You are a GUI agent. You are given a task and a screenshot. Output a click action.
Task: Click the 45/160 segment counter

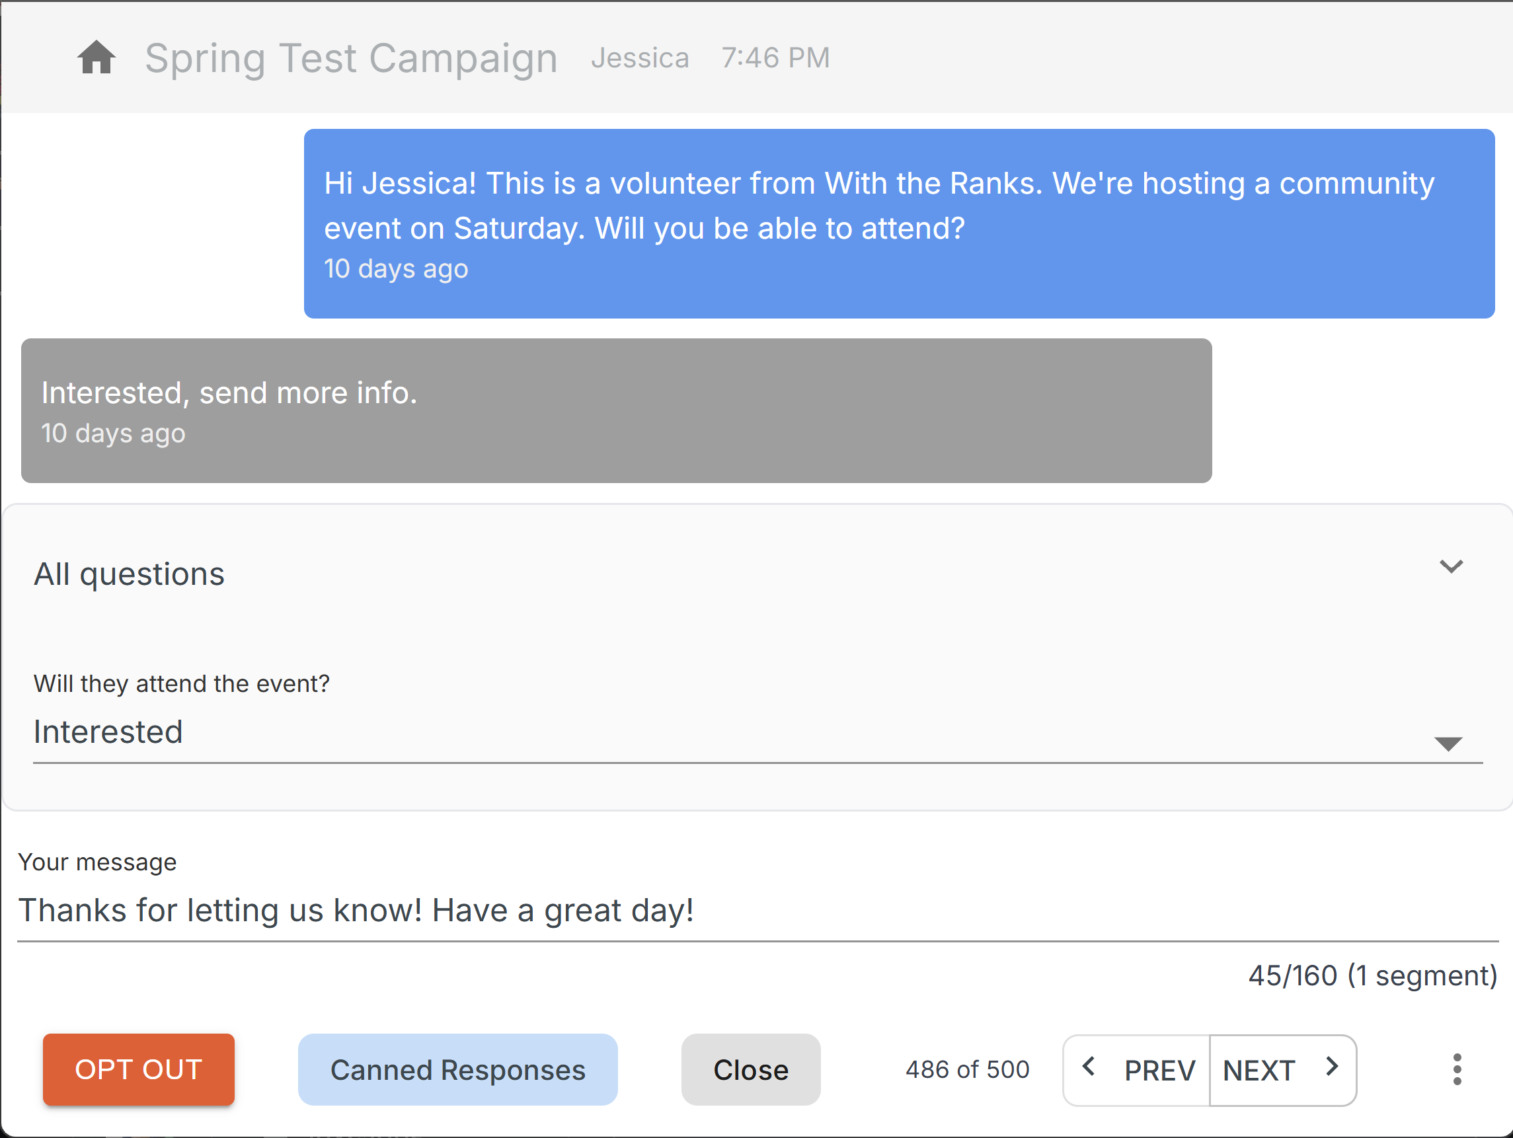[x=1372, y=976]
